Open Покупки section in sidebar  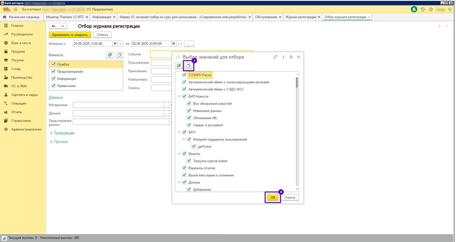point(18,60)
